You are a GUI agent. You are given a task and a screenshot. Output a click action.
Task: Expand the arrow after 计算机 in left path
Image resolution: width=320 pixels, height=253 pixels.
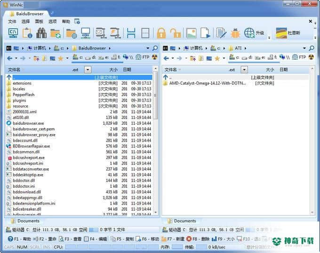click(x=49, y=48)
